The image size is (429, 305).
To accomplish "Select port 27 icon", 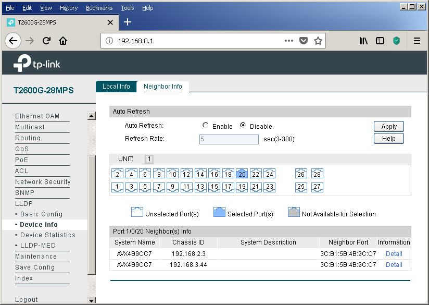I will [x=317, y=187].
